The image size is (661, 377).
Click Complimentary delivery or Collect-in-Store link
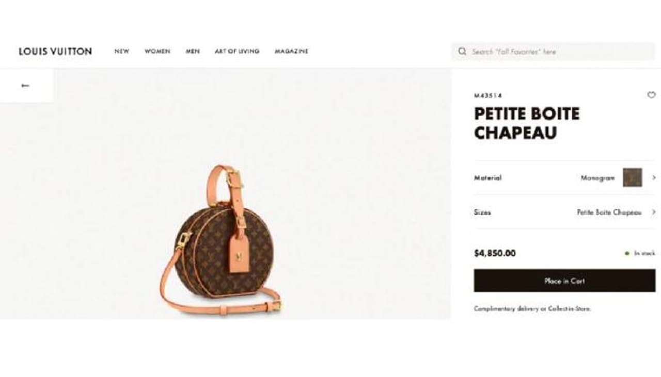[532, 308]
